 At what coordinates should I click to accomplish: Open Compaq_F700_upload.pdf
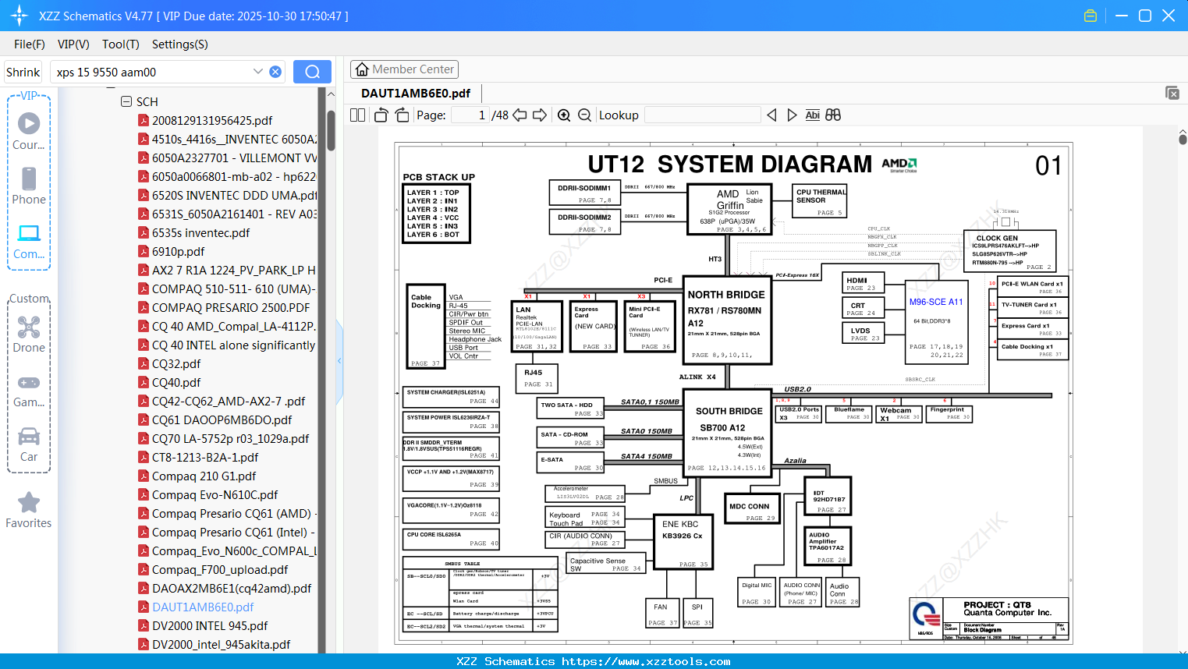tap(220, 570)
